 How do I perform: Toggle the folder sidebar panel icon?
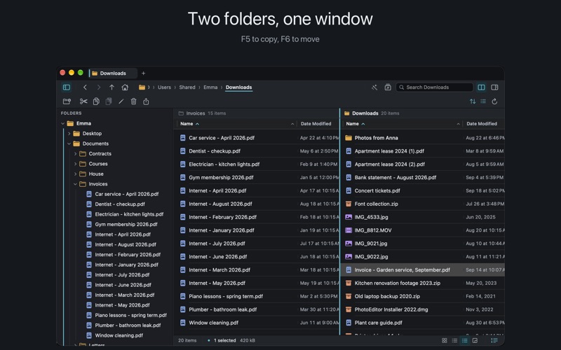[x=67, y=87]
